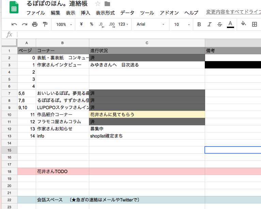
Task: Select cell 花井さんTODO
Action: tap(62, 171)
